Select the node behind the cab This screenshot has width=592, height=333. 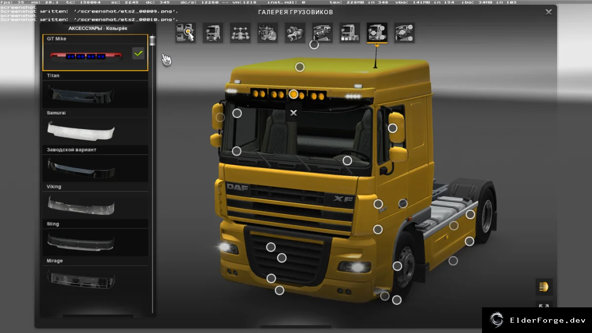pyautogui.click(x=403, y=203)
